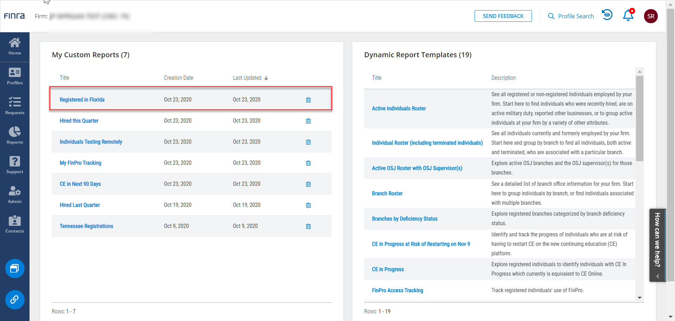Navigate to Reports using the sidebar icon
The width and height of the screenshot is (675, 321).
coord(14,135)
